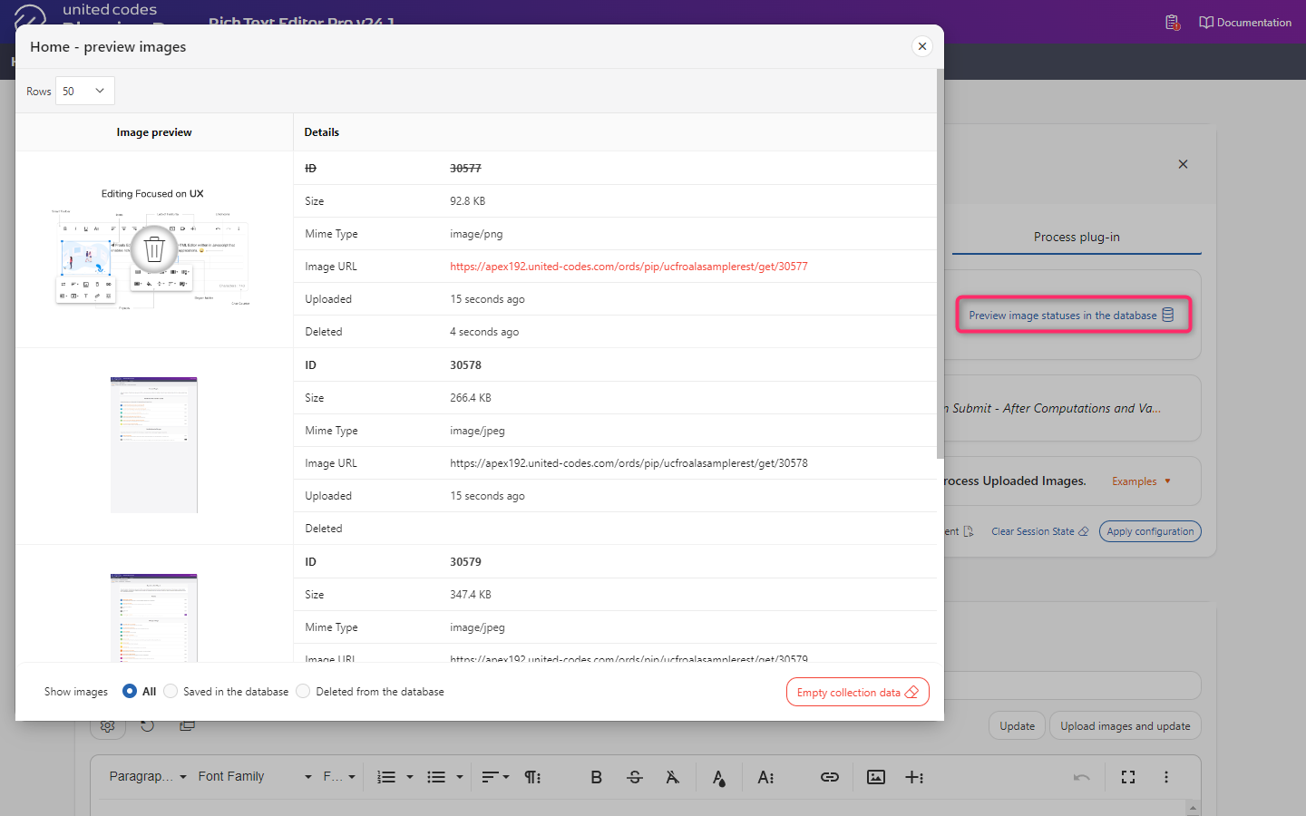Screen dimensions: 1306x816
Task: Click the size value '266.4 KB'
Action: tap(471, 398)
